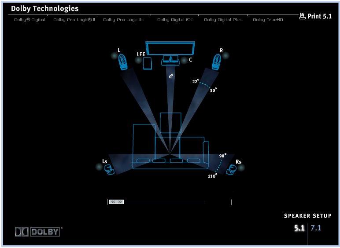Screen dimensions: 340x248
Task: Click the glowing dot beside C
Action: pos(184,60)
